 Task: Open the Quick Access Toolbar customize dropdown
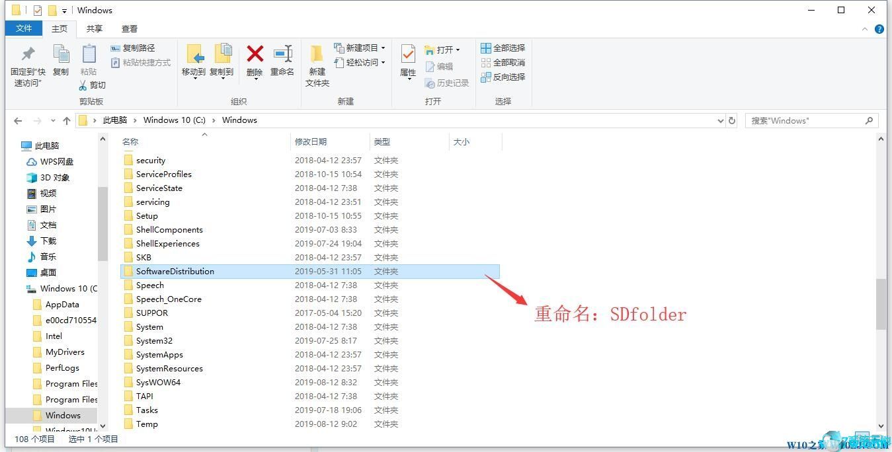point(65,11)
